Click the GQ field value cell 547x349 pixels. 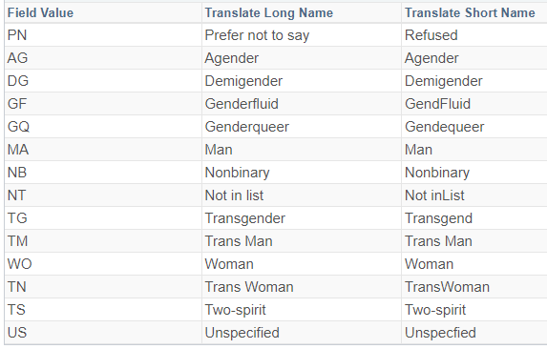tap(103, 127)
